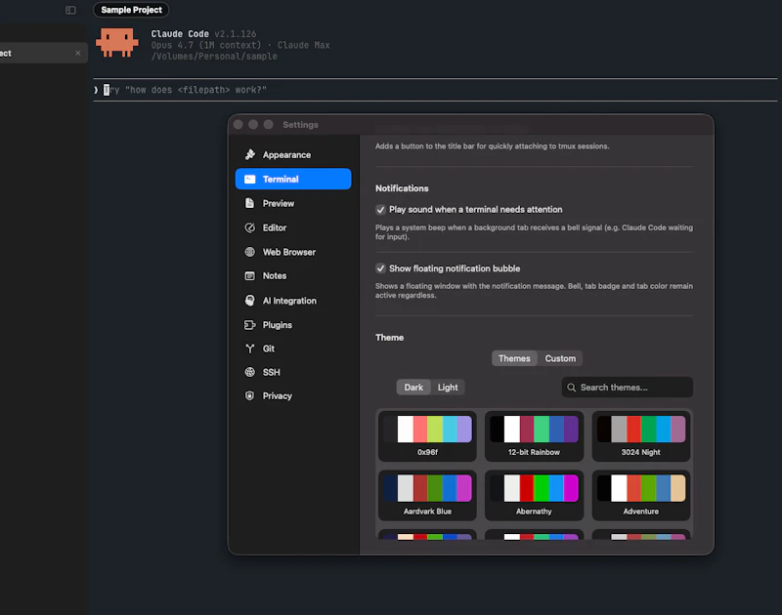Choose the Adventure theme
The image size is (782, 615).
pyautogui.click(x=641, y=495)
